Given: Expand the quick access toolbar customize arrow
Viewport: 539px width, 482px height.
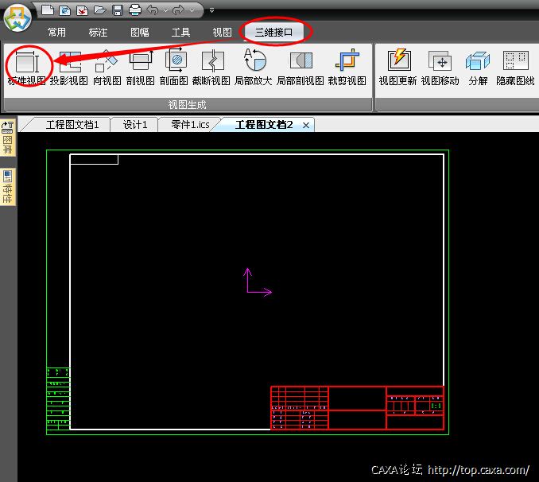Looking at the screenshot, I should point(211,10).
